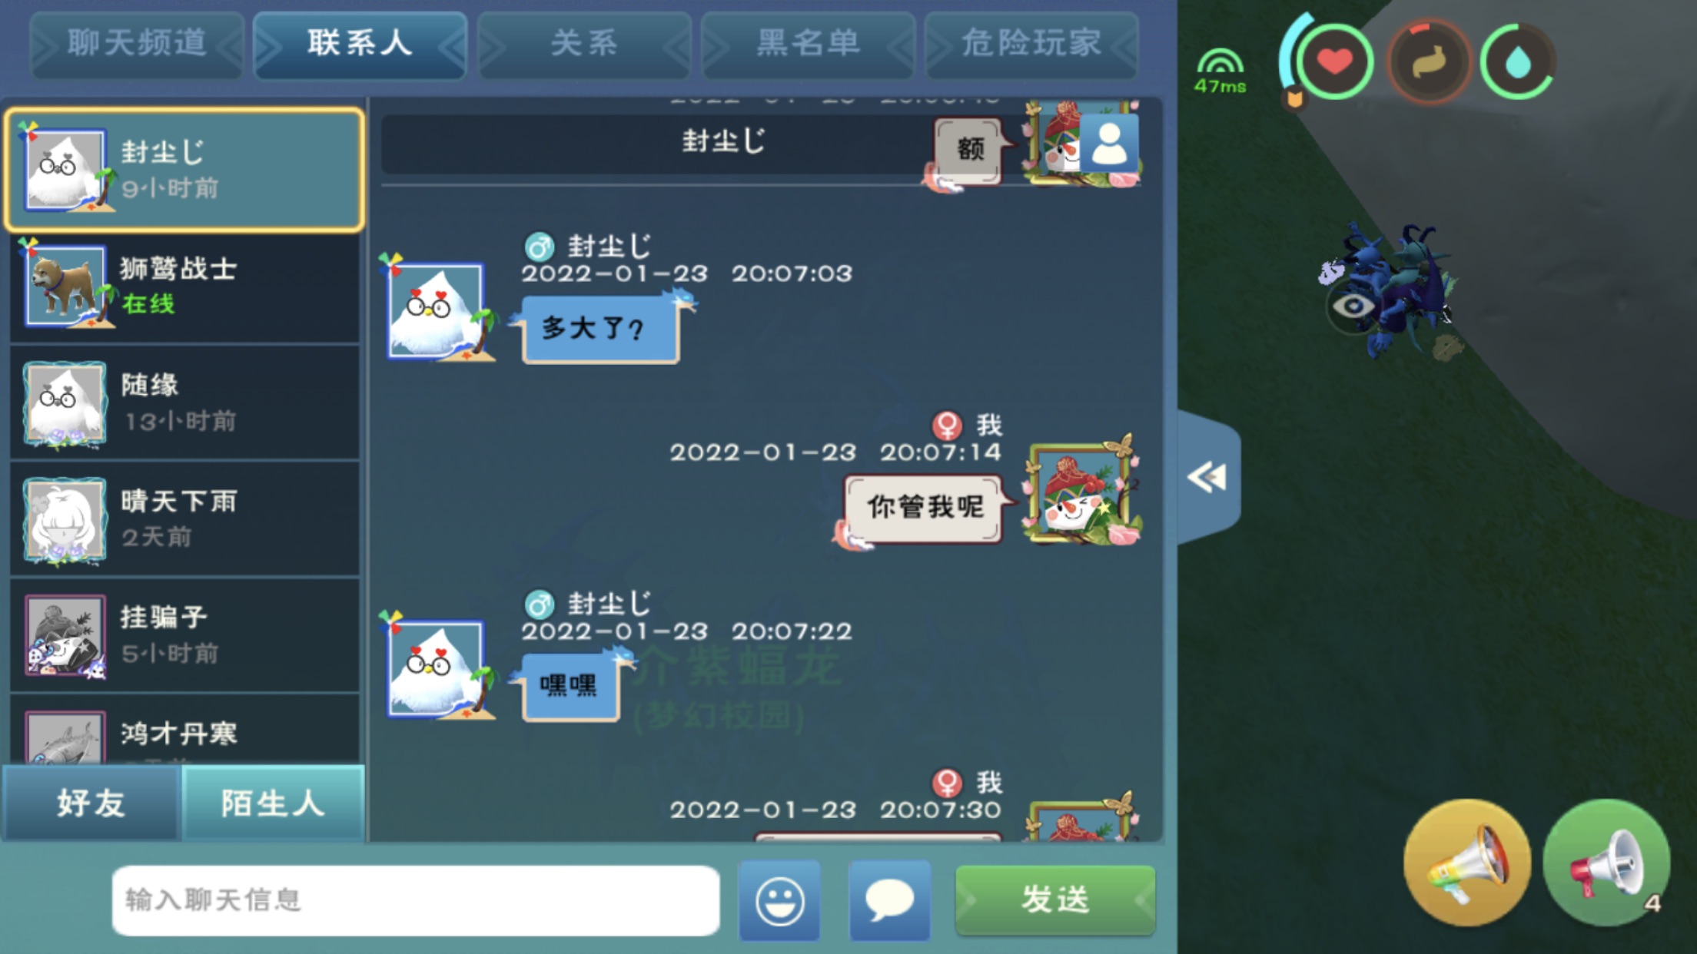
Task: Tap the yellow rainbow megaphone icon
Action: coord(1467,863)
